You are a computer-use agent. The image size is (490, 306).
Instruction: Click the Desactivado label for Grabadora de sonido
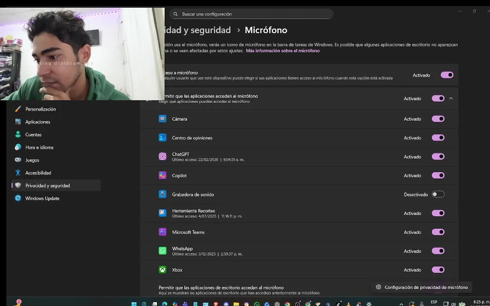point(416,195)
